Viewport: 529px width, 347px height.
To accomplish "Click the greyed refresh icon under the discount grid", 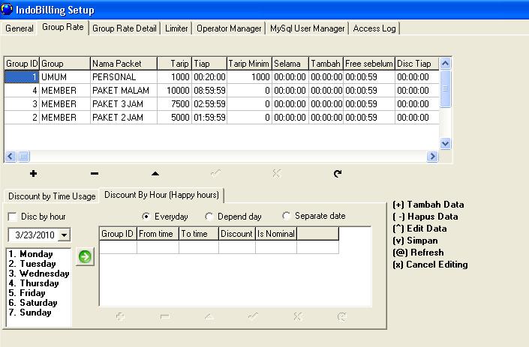I will coord(341,316).
